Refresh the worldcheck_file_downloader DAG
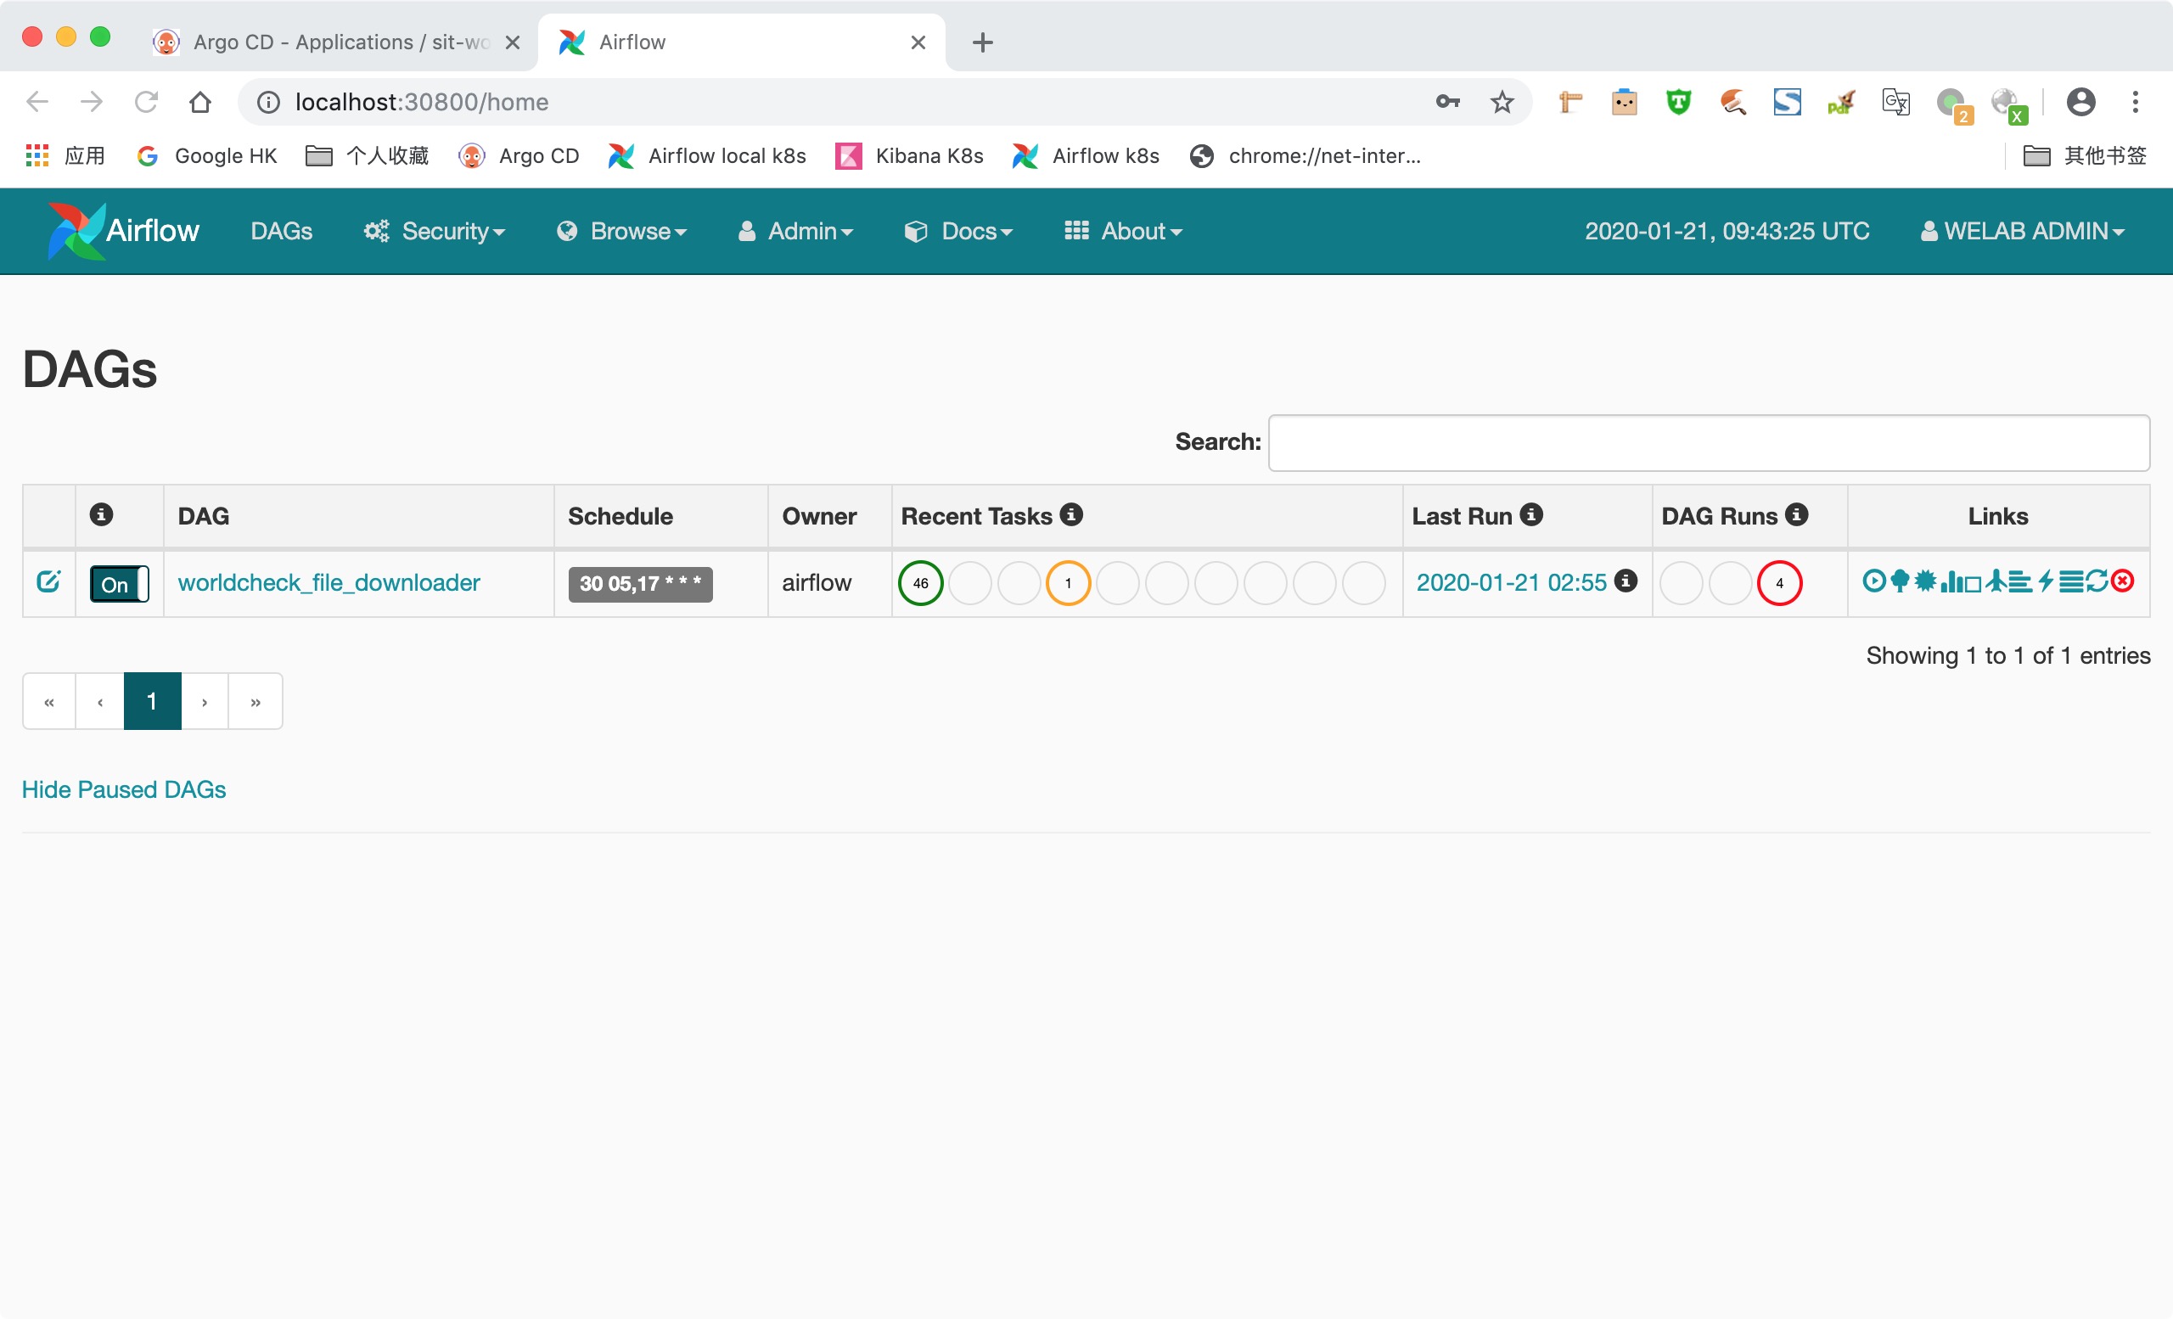Screen dimensions: 2173x1319 (2099, 582)
